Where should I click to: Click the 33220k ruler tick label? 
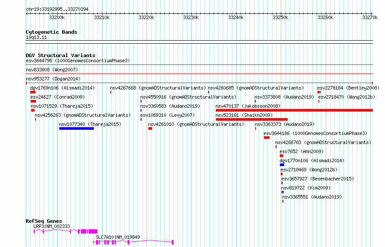click(x=146, y=17)
